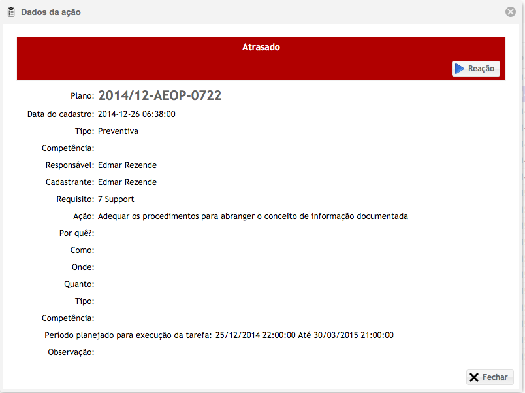The height and width of the screenshot is (393, 525).
Task: Click Edmar Rezende next to Cadastrante
Action: pos(127,182)
